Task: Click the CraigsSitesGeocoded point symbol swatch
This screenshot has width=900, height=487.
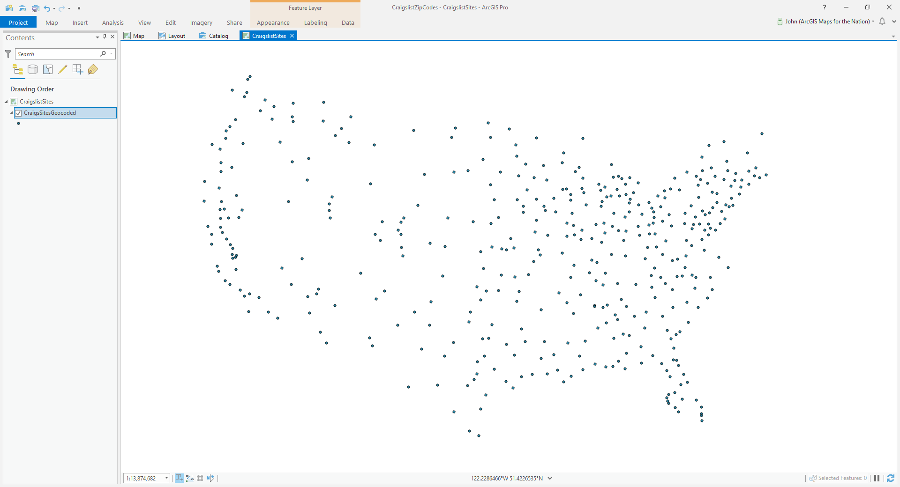Action: coord(18,124)
